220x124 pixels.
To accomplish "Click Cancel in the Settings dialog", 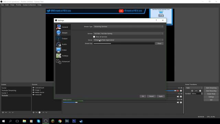I will pos(151,96).
